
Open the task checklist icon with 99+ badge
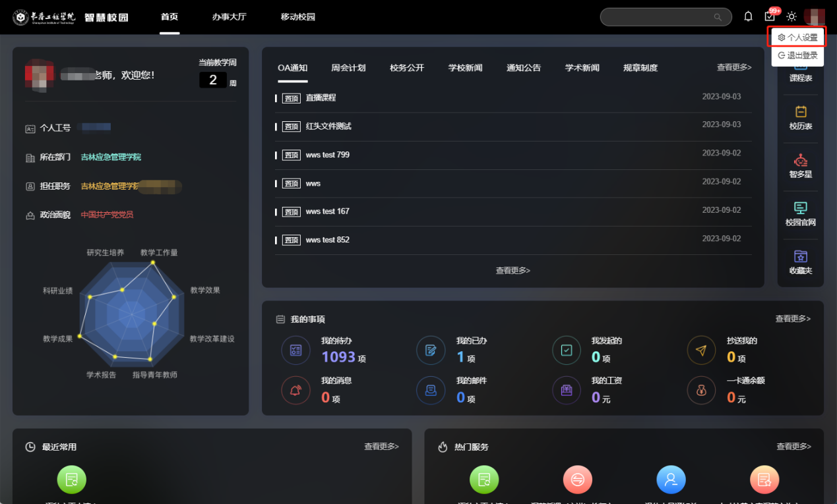pyautogui.click(x=770, y=16)
